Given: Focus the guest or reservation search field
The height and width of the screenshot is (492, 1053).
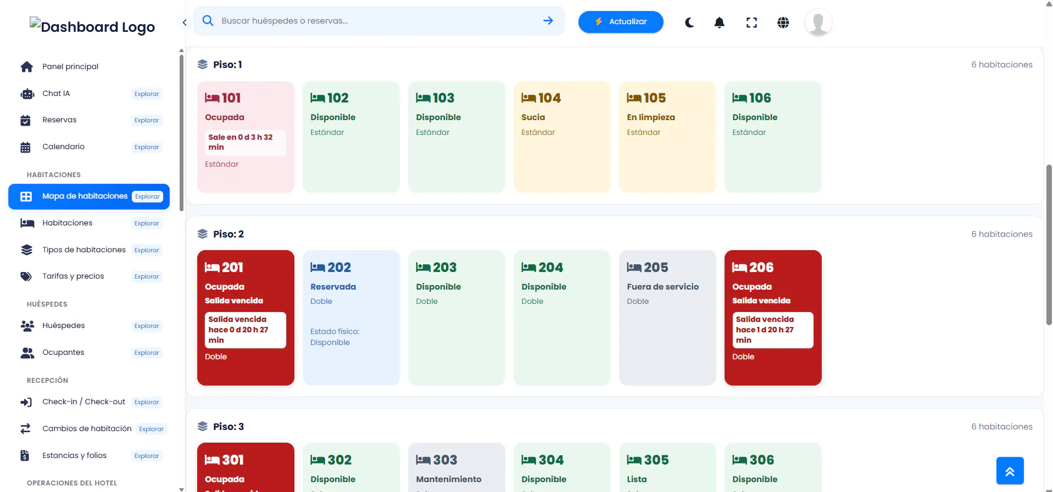Looking at the screenshot, I should tap(379, 21).
